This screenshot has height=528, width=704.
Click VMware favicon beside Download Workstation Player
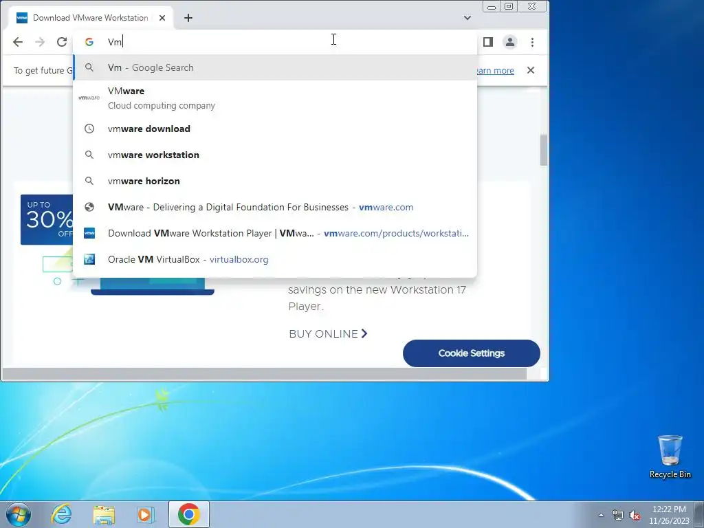click(x=89, y=233)
